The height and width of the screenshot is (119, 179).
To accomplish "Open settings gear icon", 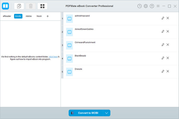I will 146,6.
